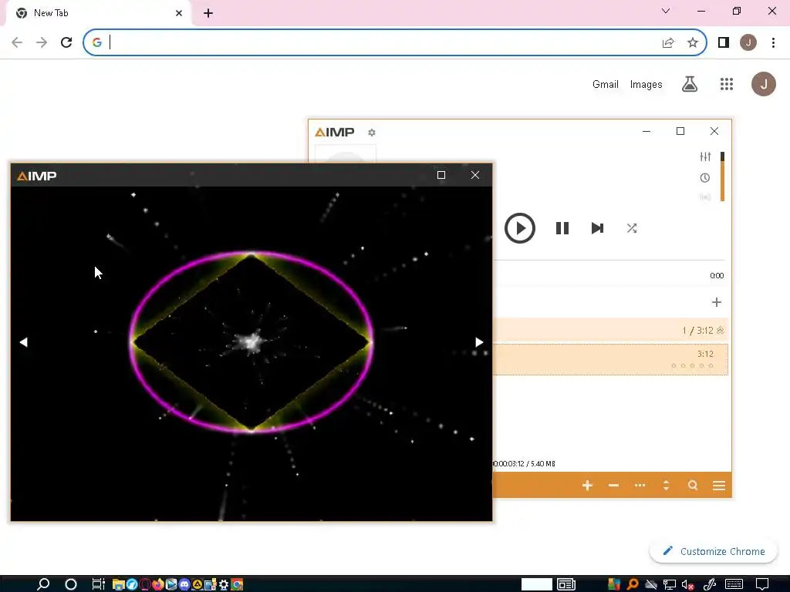Go back in Chrome
Image resolution: width=790 pixels, height=592 pixels.
[17, 42]
